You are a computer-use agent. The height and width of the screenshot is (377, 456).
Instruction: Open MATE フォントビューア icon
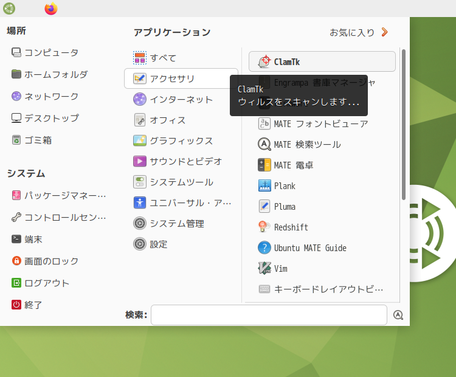(x=264, y=123)
